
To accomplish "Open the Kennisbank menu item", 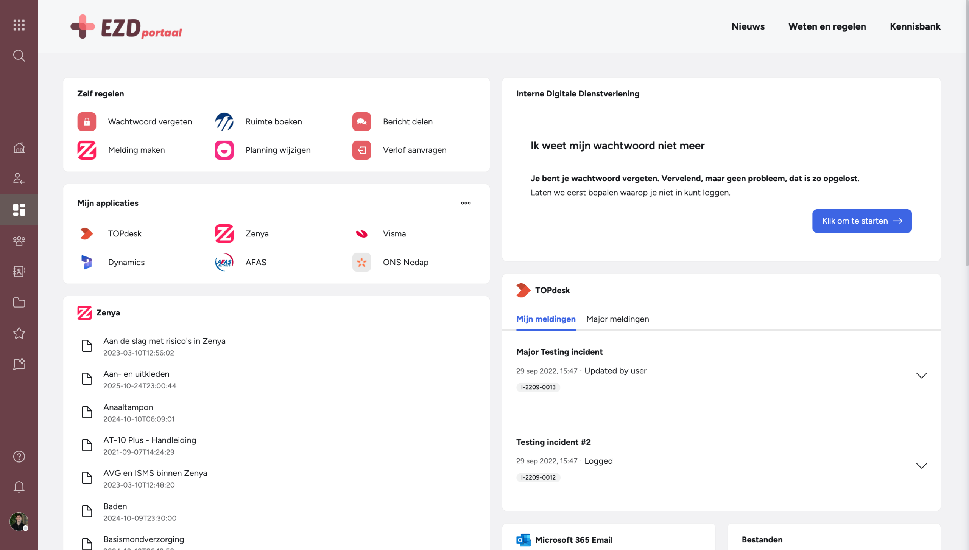I will click(915, 26).
